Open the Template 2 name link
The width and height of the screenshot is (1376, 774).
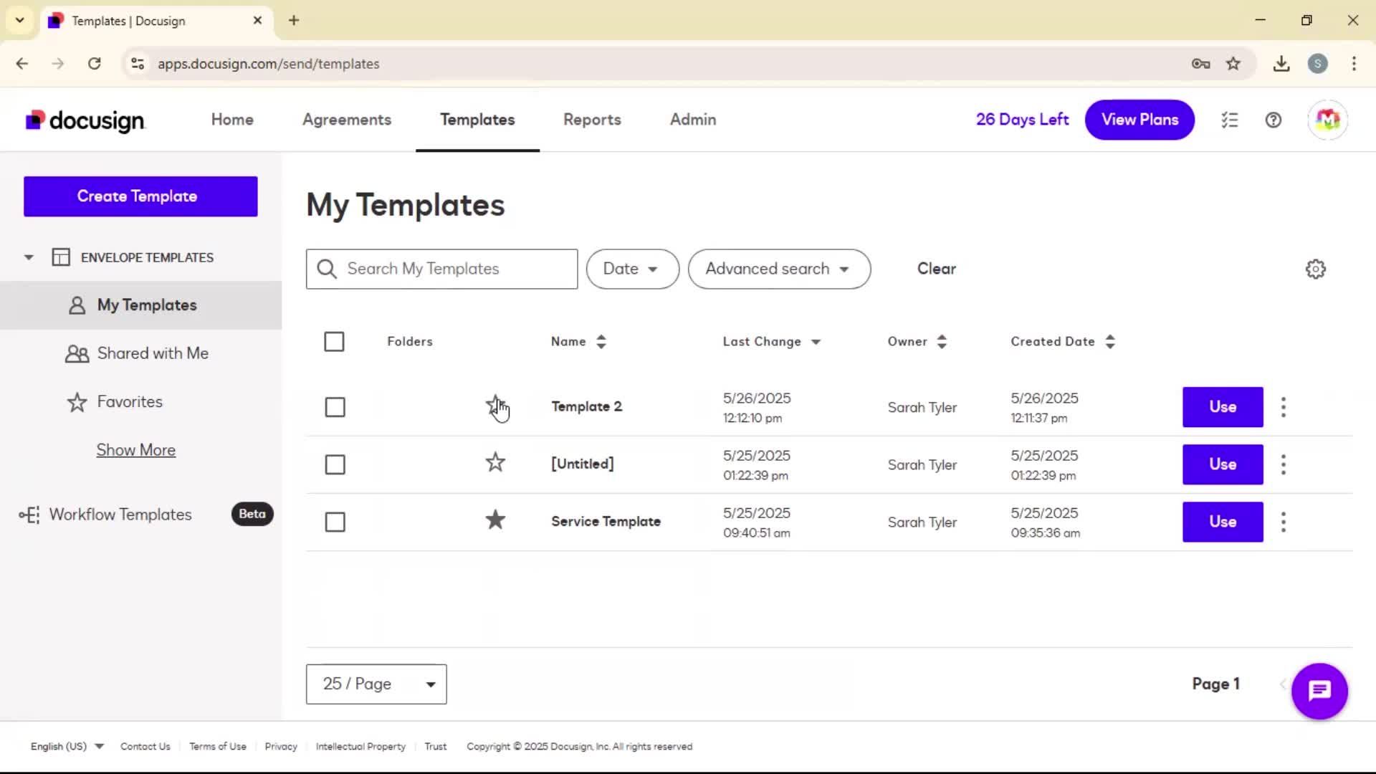(586, 406)
